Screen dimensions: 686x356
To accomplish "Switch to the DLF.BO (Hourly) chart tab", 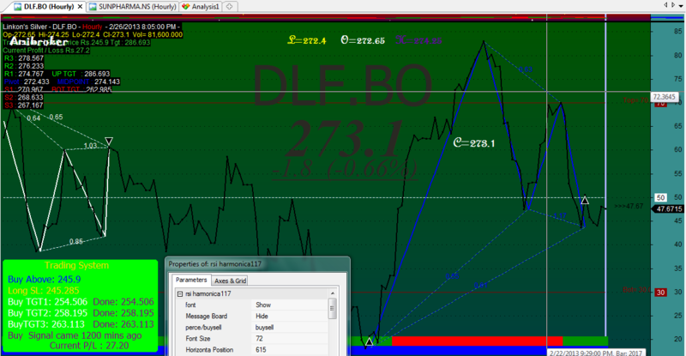I will tap(48, 7).
